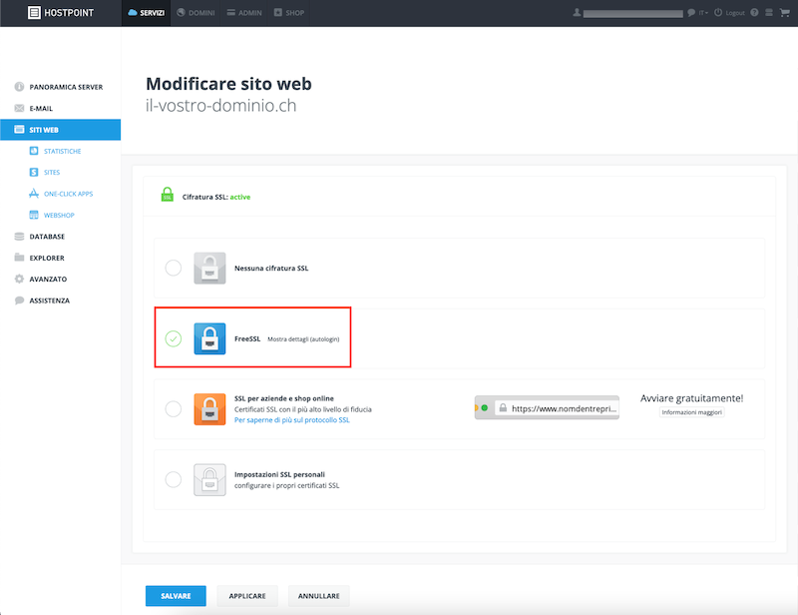Image resolution: width=798 pixels, height=615 pixels.
Task: Click the Hostpoint logo
Action: click(x=61, y=13)
